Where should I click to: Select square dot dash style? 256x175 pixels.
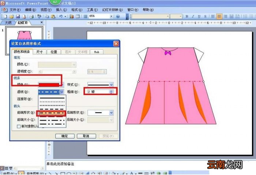coord(52,106)
